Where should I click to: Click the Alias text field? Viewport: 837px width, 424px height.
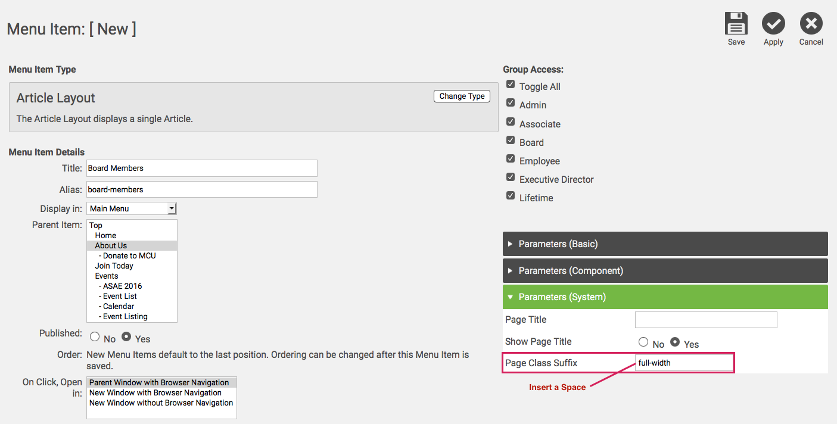coord(201,189)
